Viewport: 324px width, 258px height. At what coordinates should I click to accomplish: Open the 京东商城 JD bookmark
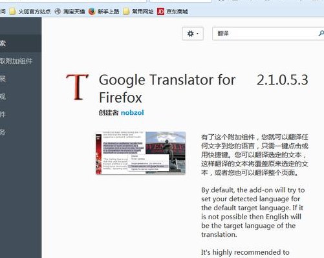click(x=173, y=12)
